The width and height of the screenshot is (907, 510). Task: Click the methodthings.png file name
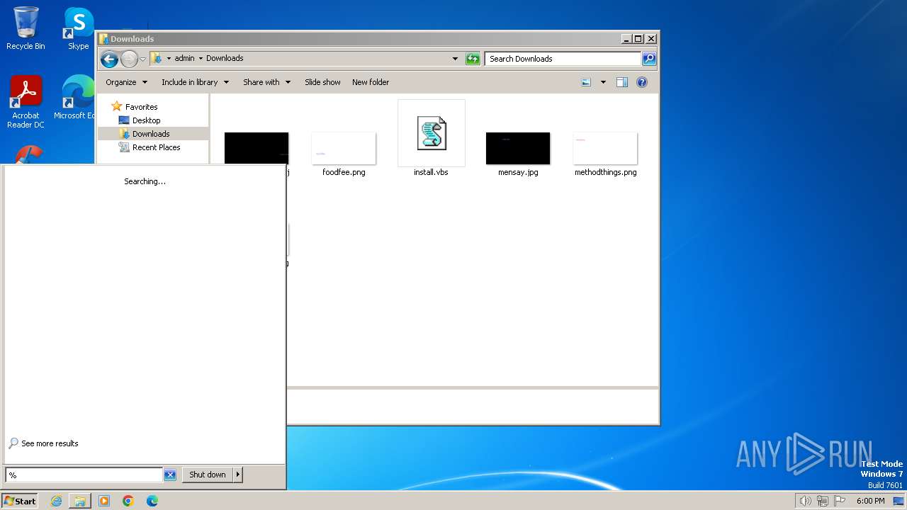(x=606, y=172)
